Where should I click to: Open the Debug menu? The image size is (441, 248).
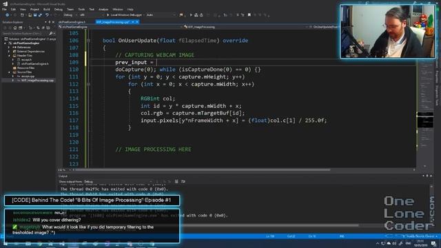pos(58,9)
